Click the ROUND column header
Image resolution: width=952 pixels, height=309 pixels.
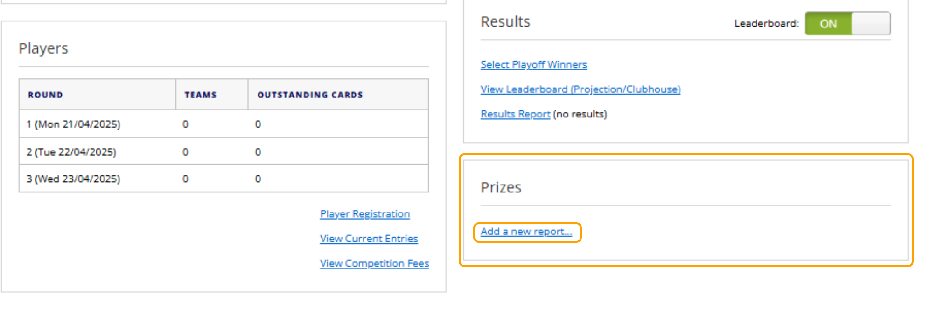point(45,95)
